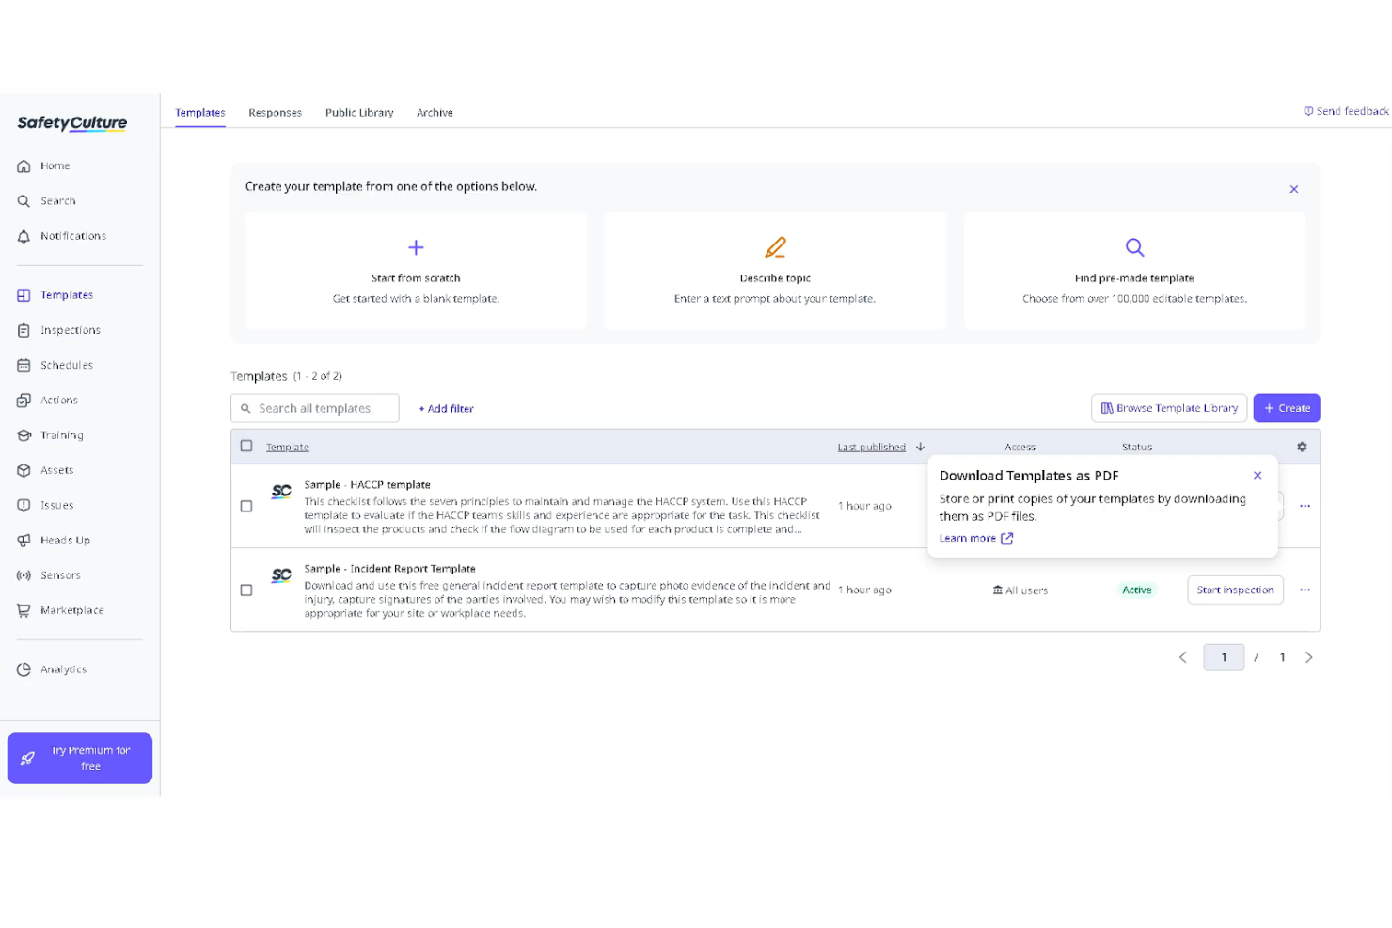Check the select-all templates checkbox
The width and height of the screenshot is (1392, 928).
[246, 446]
